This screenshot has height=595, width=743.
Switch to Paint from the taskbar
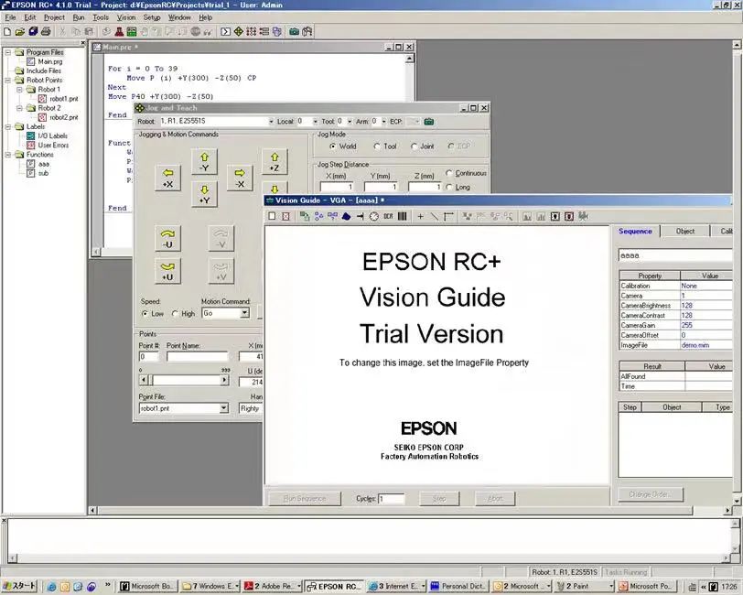coord(585,587)
